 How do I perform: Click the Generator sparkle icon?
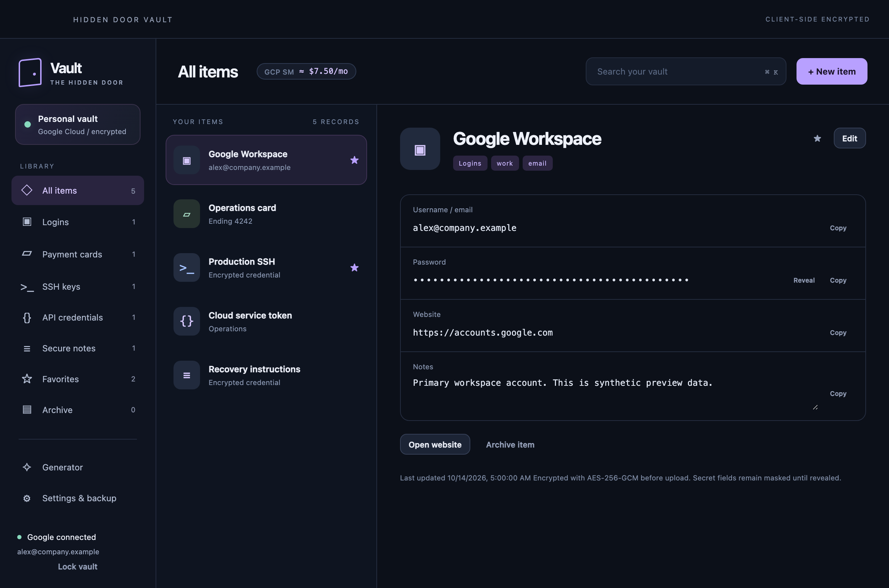(x=27, y=467)
